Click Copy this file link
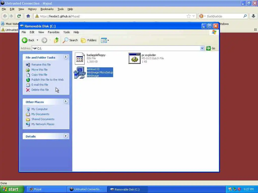 pos(39,75)
